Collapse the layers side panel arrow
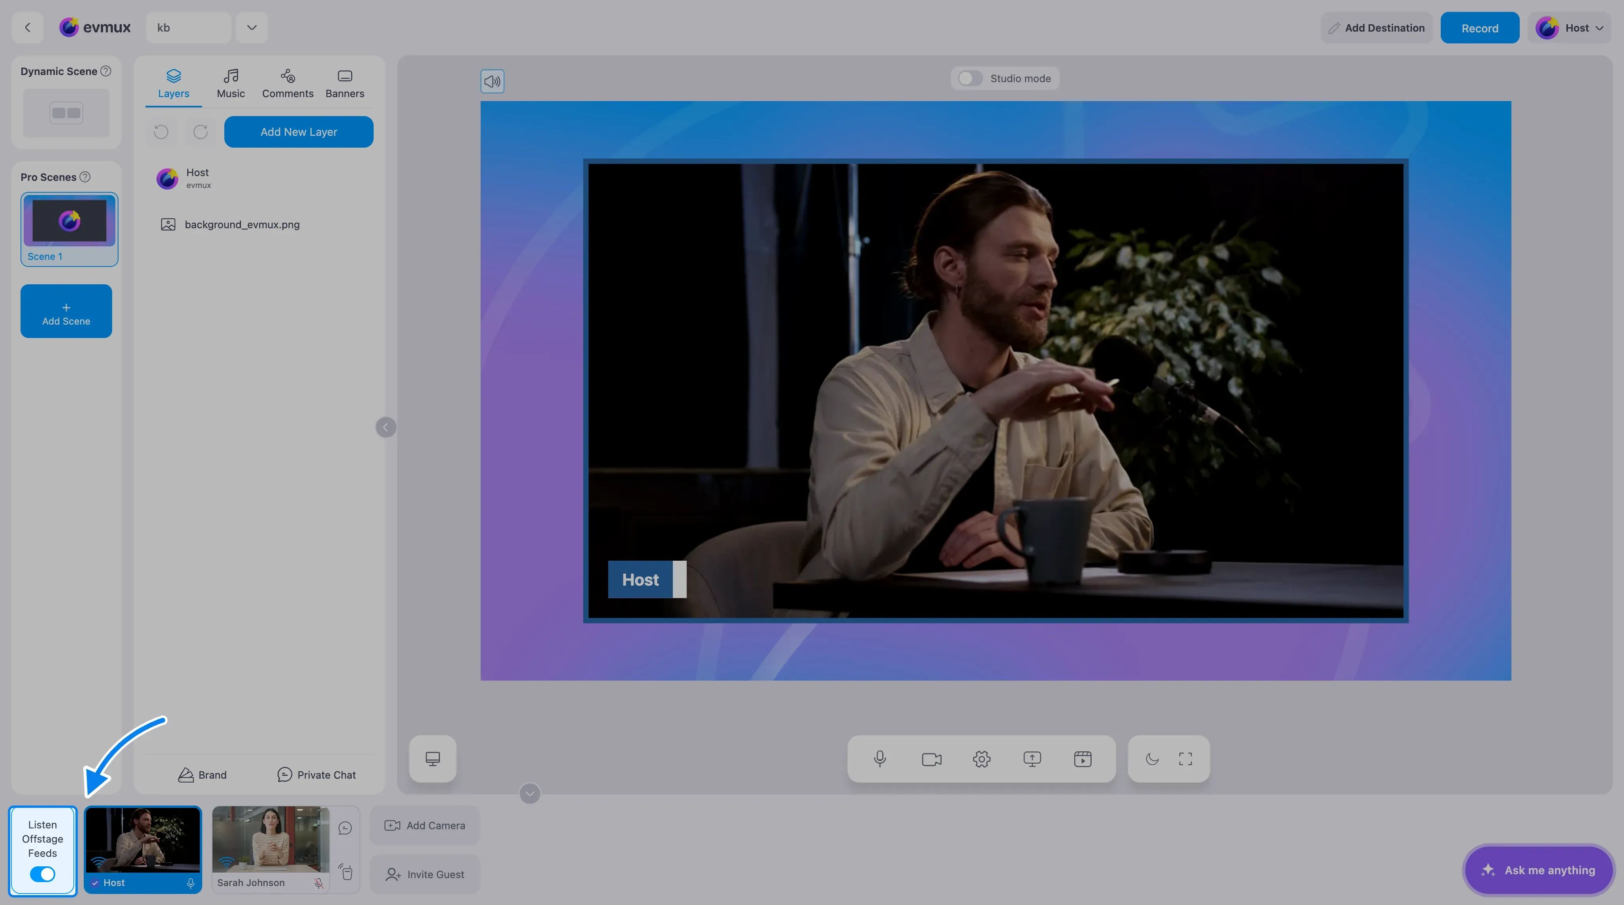1624x905 pixels. click(386, 427)
